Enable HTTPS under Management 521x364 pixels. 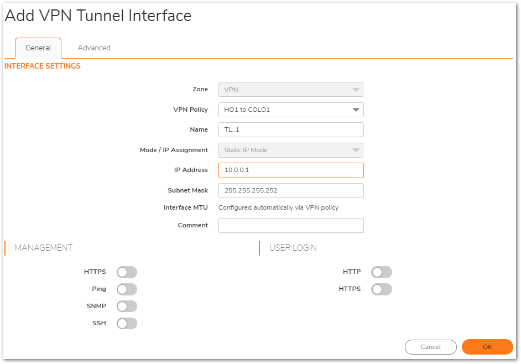[127, 272]
